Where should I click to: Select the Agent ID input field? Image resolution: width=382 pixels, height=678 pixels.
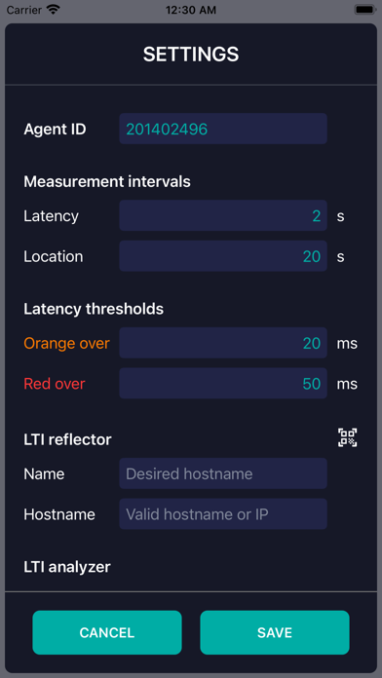pyautogui.click(x=223, y=129)
